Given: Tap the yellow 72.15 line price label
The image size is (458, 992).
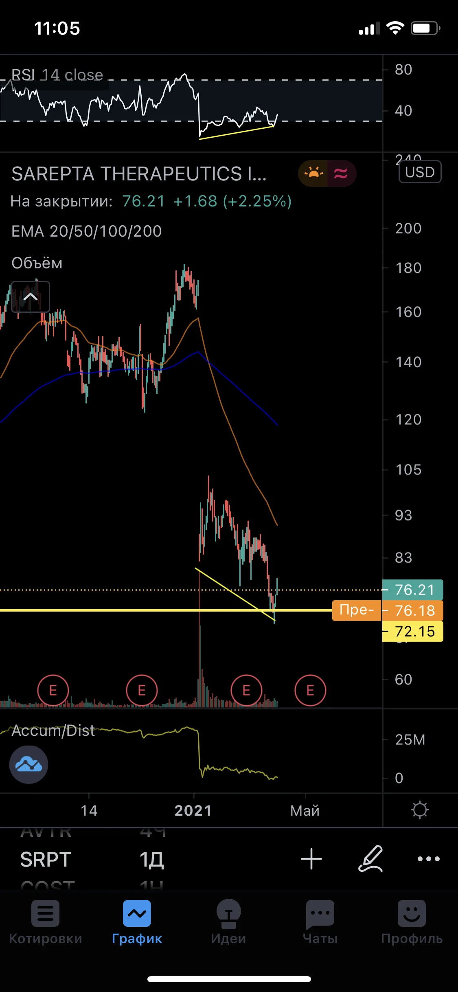Looking at the screenshot, I should [413, 631].
